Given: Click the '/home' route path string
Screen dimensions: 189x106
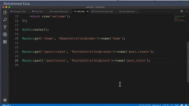Looking at the screenshot, I should (48, 39).
